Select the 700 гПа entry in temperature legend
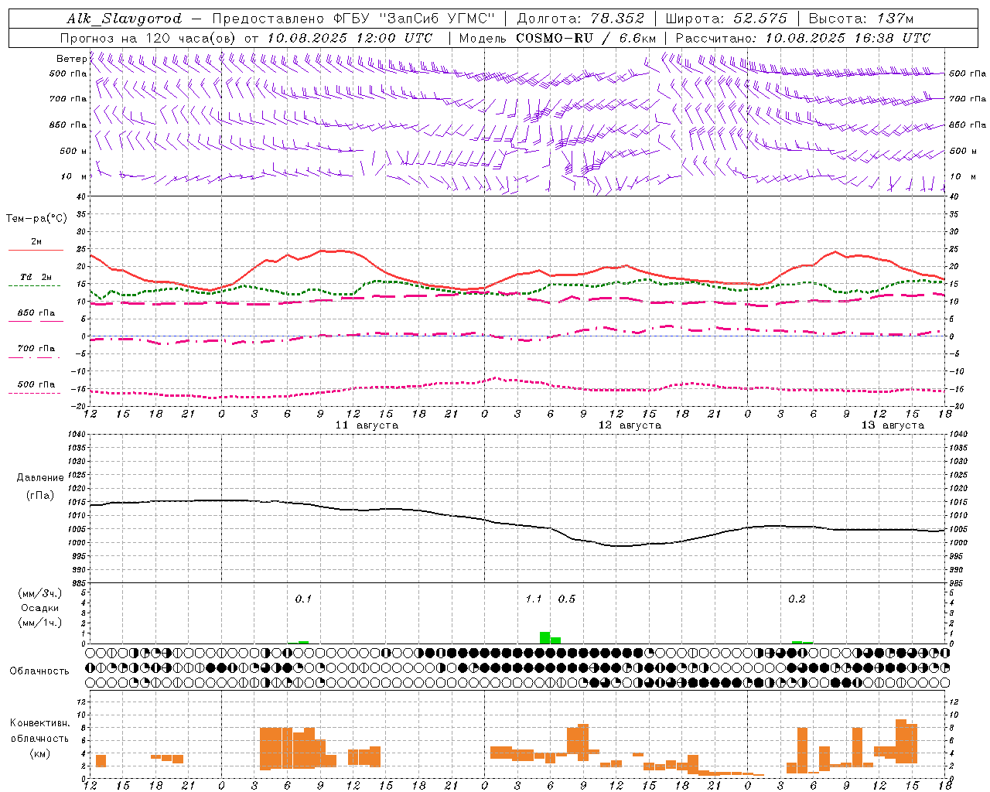Viewport: 990px width, 792px height. coord(36,348)
